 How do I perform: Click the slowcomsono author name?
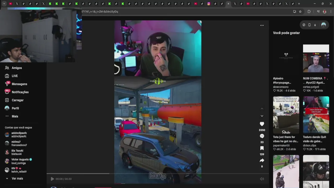pyautogui.click(x=281, y=87)
